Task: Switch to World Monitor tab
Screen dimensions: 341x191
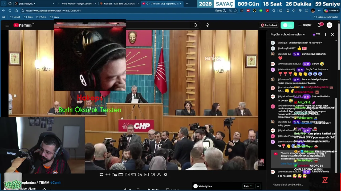Action: tap(77, 4)
